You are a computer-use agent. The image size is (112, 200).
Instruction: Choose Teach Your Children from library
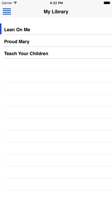click(56, 53)
